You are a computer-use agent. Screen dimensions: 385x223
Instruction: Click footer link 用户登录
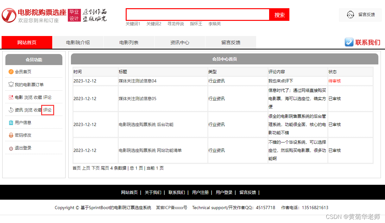click(224, 192)
